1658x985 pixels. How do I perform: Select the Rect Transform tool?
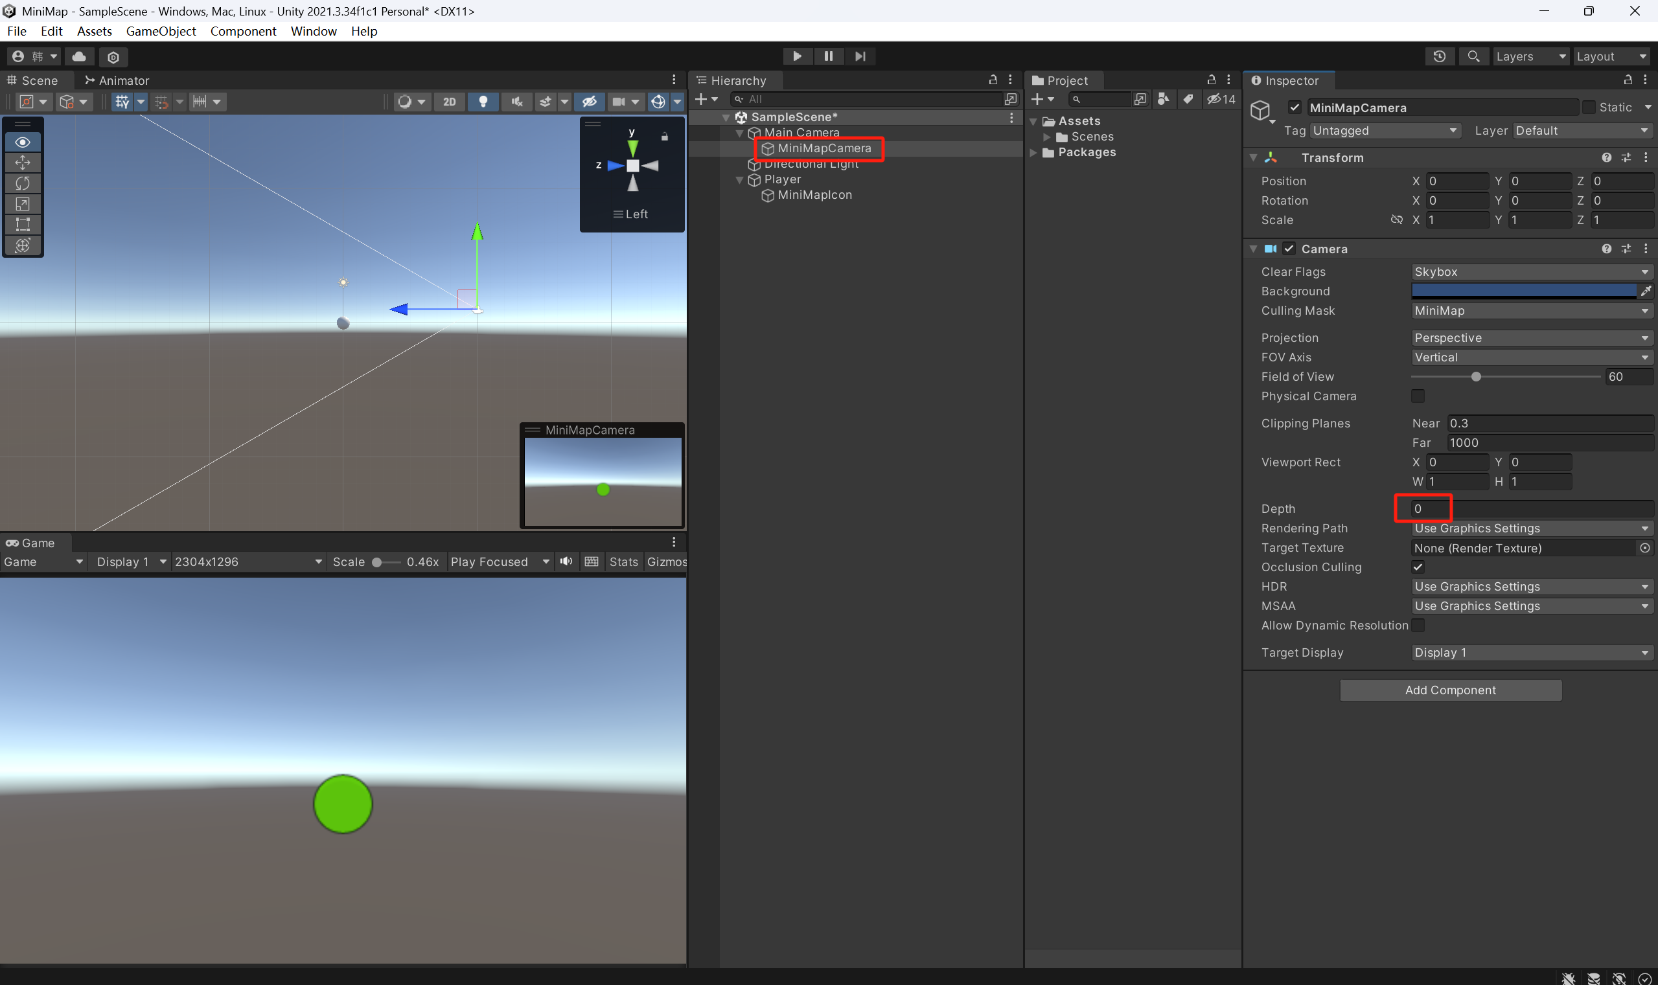[23, 224]
